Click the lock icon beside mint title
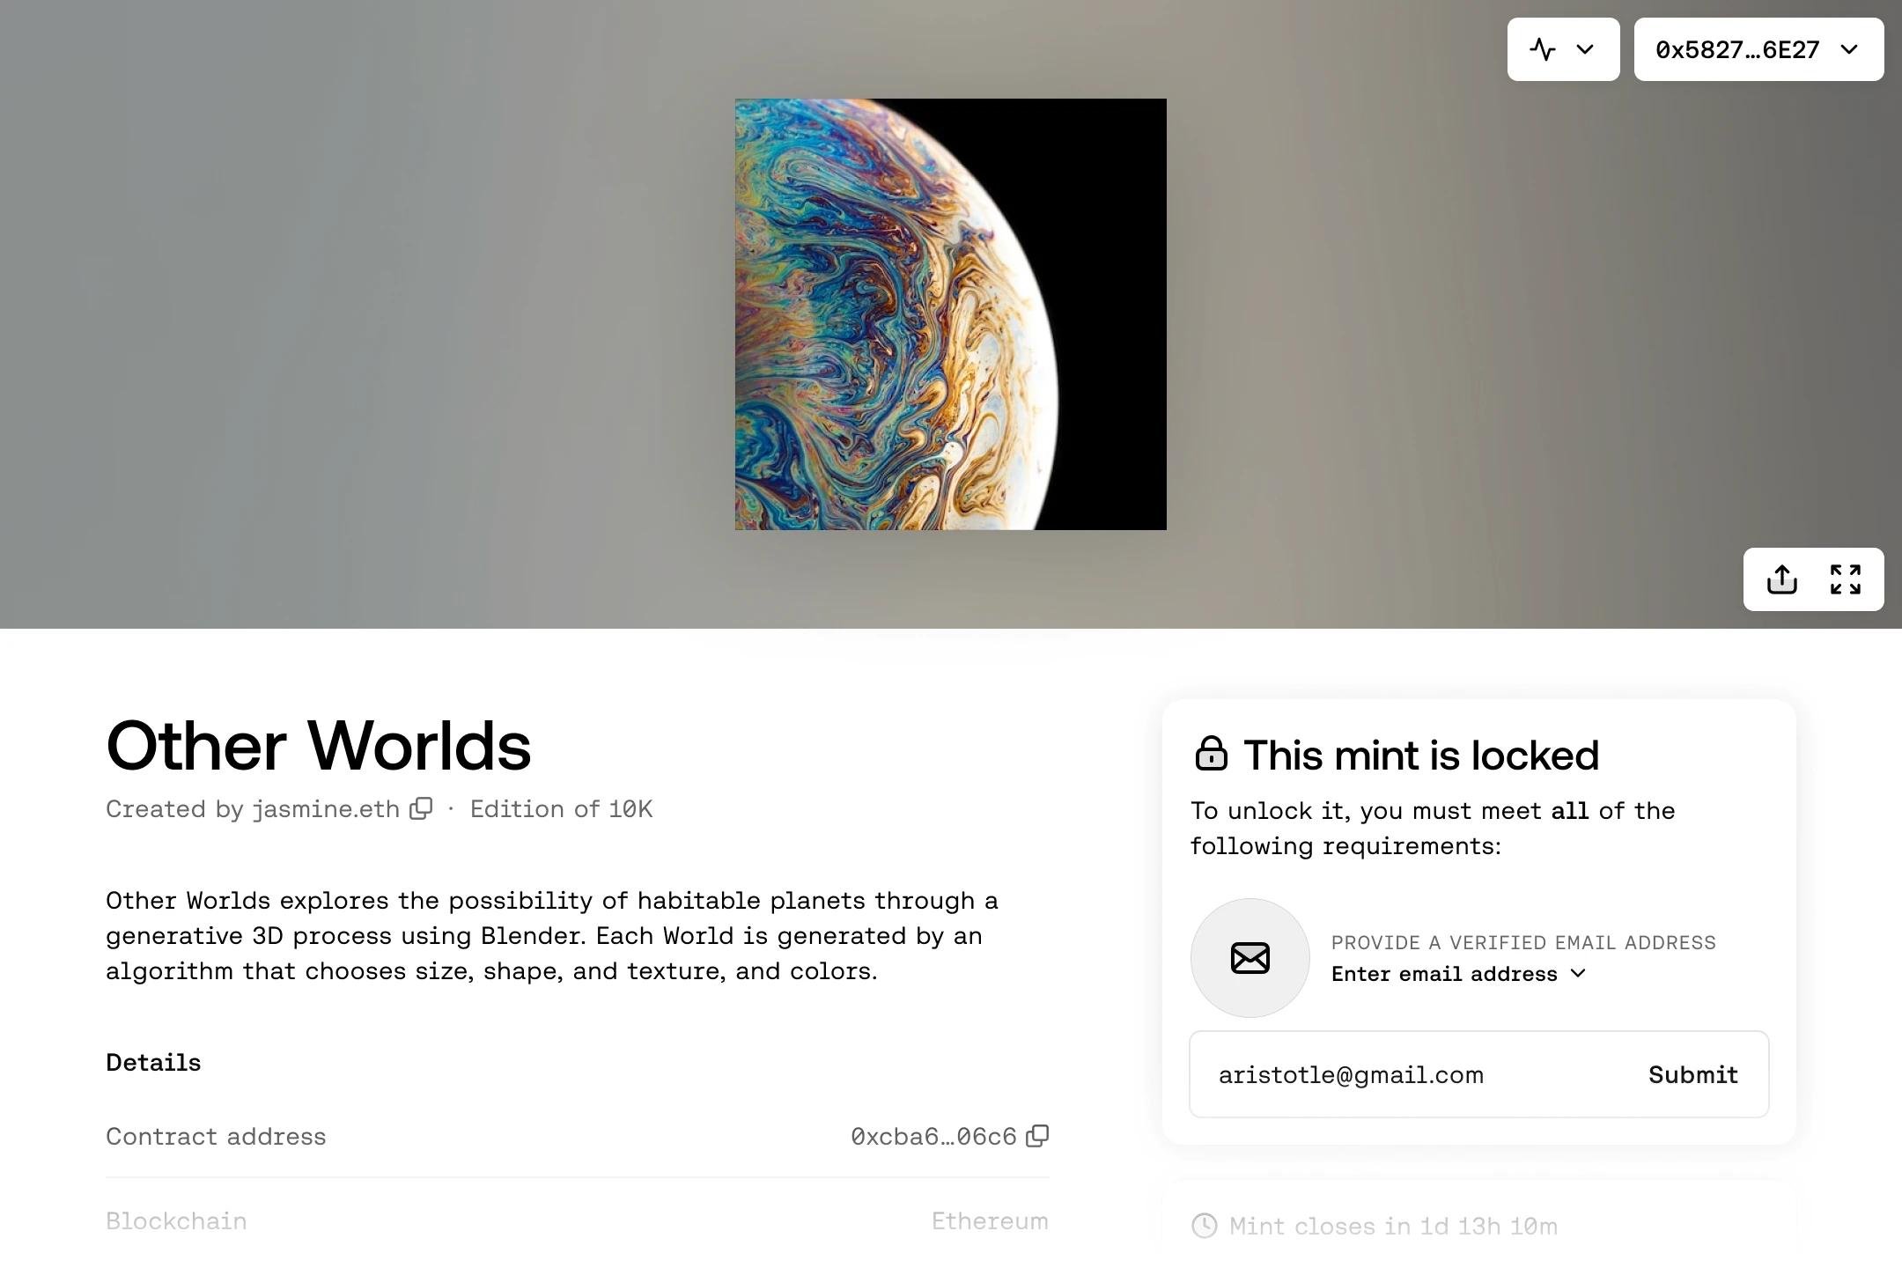This screenshot has height=1268, width=1902. click(x=1211, y=754)
